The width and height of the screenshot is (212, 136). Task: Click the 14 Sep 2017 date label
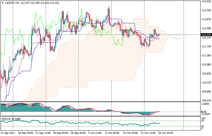tap(8, 133)
